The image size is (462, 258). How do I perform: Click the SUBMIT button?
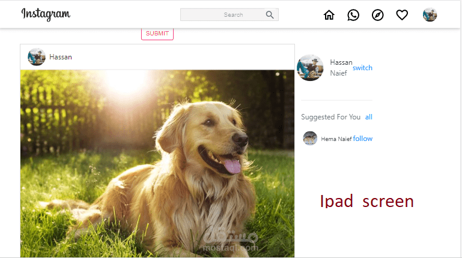pyautogui.click(x=157, y=34)
